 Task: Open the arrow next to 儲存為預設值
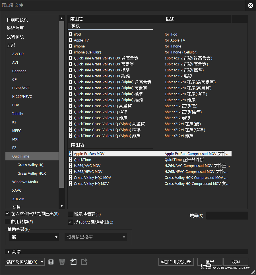pyautogui.click(x=42, y=262)
